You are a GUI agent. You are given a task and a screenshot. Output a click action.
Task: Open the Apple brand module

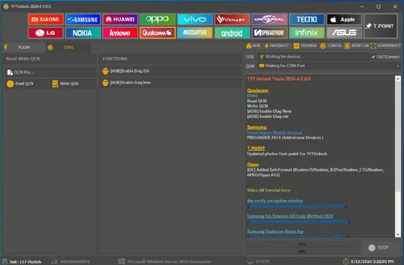(344, 19)
